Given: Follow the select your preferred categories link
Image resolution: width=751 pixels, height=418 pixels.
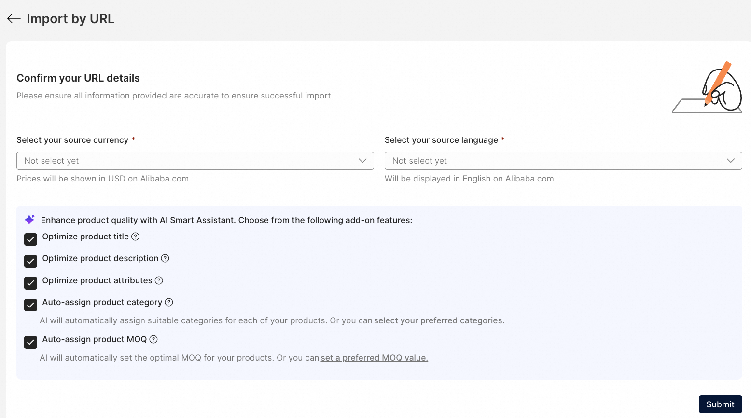Looking at the screenshot, I should coord(439,320).
